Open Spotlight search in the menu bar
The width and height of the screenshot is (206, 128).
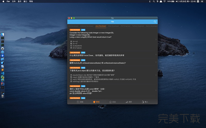pos(154,1)
